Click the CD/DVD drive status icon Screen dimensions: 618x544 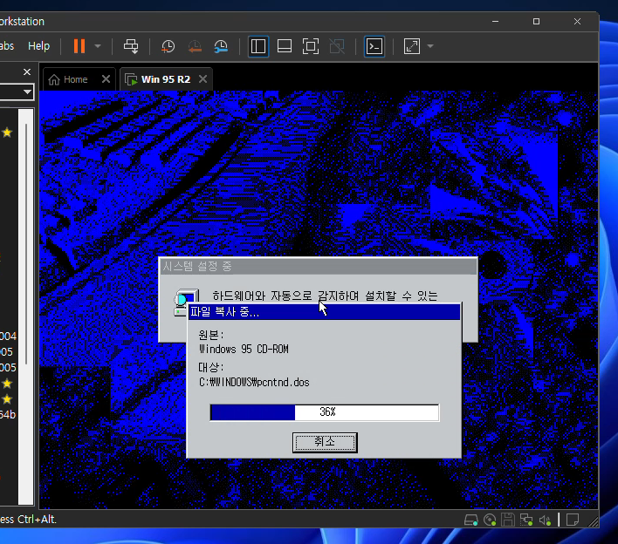tap(490, 520)
